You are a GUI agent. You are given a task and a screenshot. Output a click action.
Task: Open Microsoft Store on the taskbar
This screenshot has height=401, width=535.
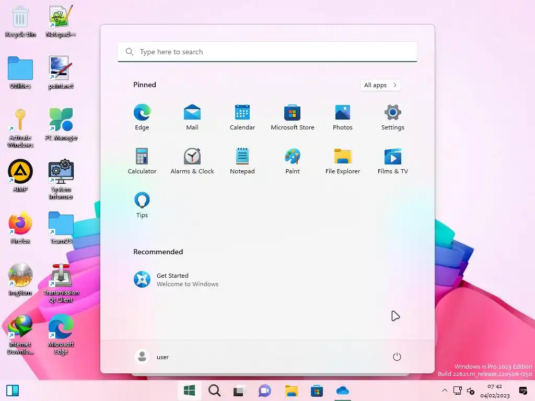point(317,391)
